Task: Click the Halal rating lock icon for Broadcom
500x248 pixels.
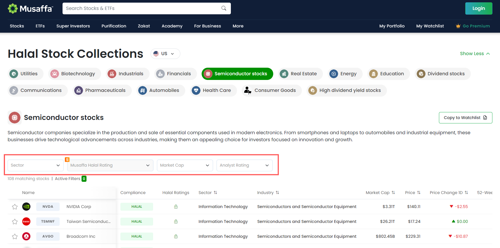Action: pyautogui.click(x=176, y=236)
